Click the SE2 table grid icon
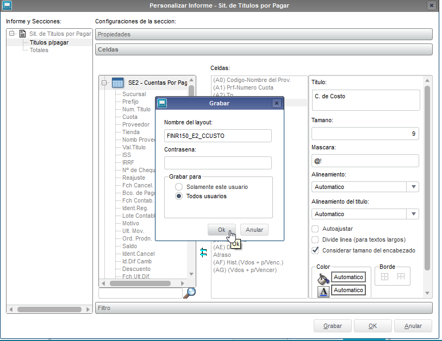This screenshot has height=341, width=442. point(117,83)
